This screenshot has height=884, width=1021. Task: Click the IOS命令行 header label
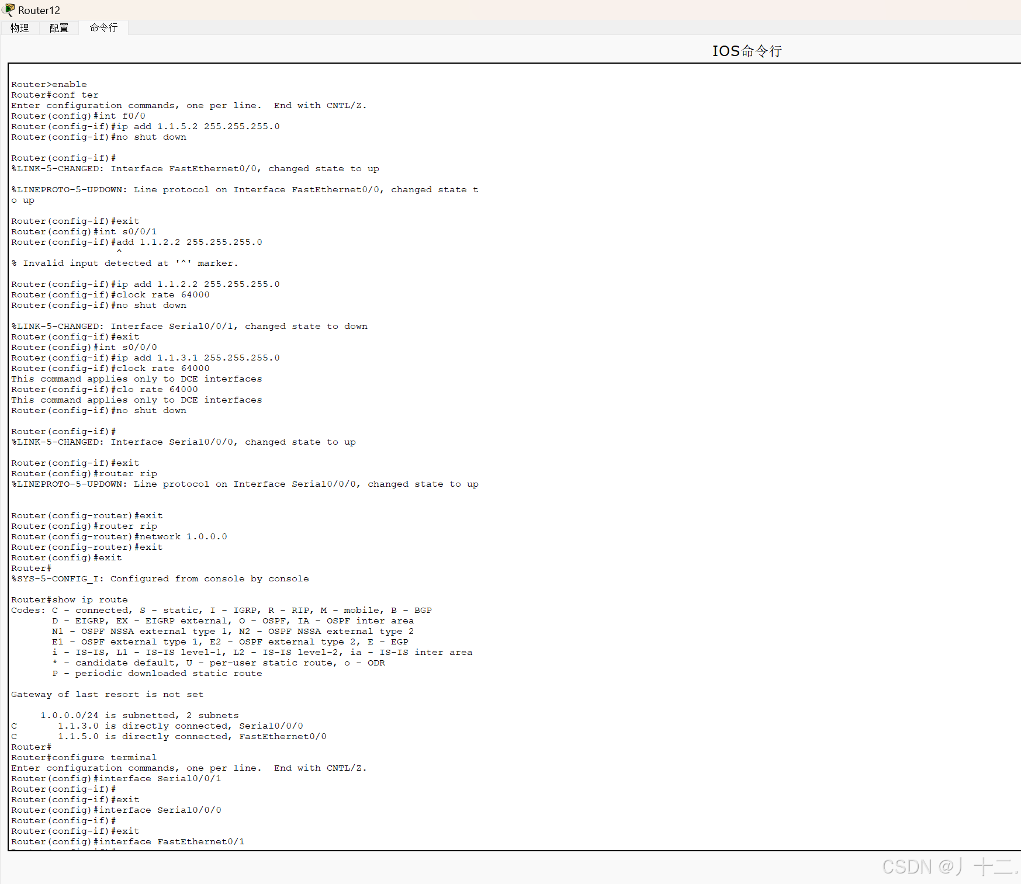pos(746,51)
